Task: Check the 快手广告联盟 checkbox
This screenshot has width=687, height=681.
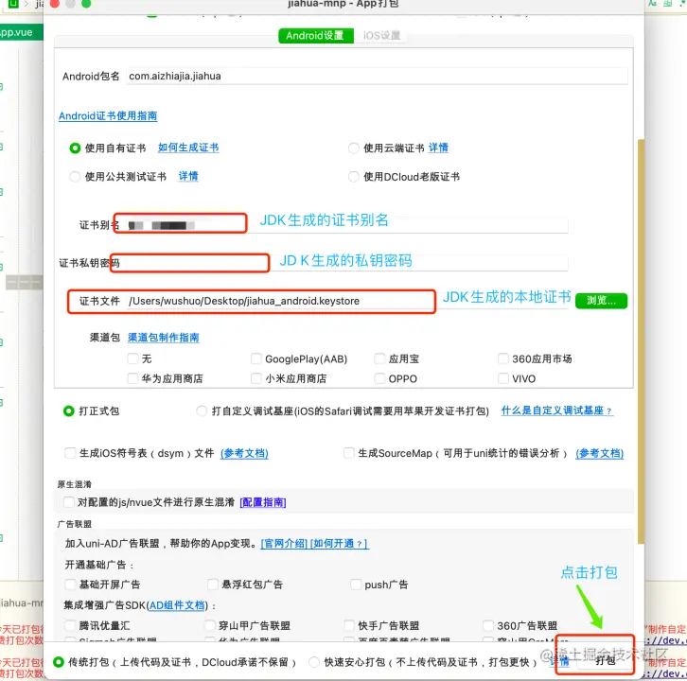Action: pyautogui.click(x=349, y=625)
